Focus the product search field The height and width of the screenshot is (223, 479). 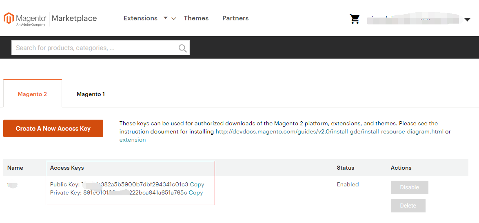point(100,48)
